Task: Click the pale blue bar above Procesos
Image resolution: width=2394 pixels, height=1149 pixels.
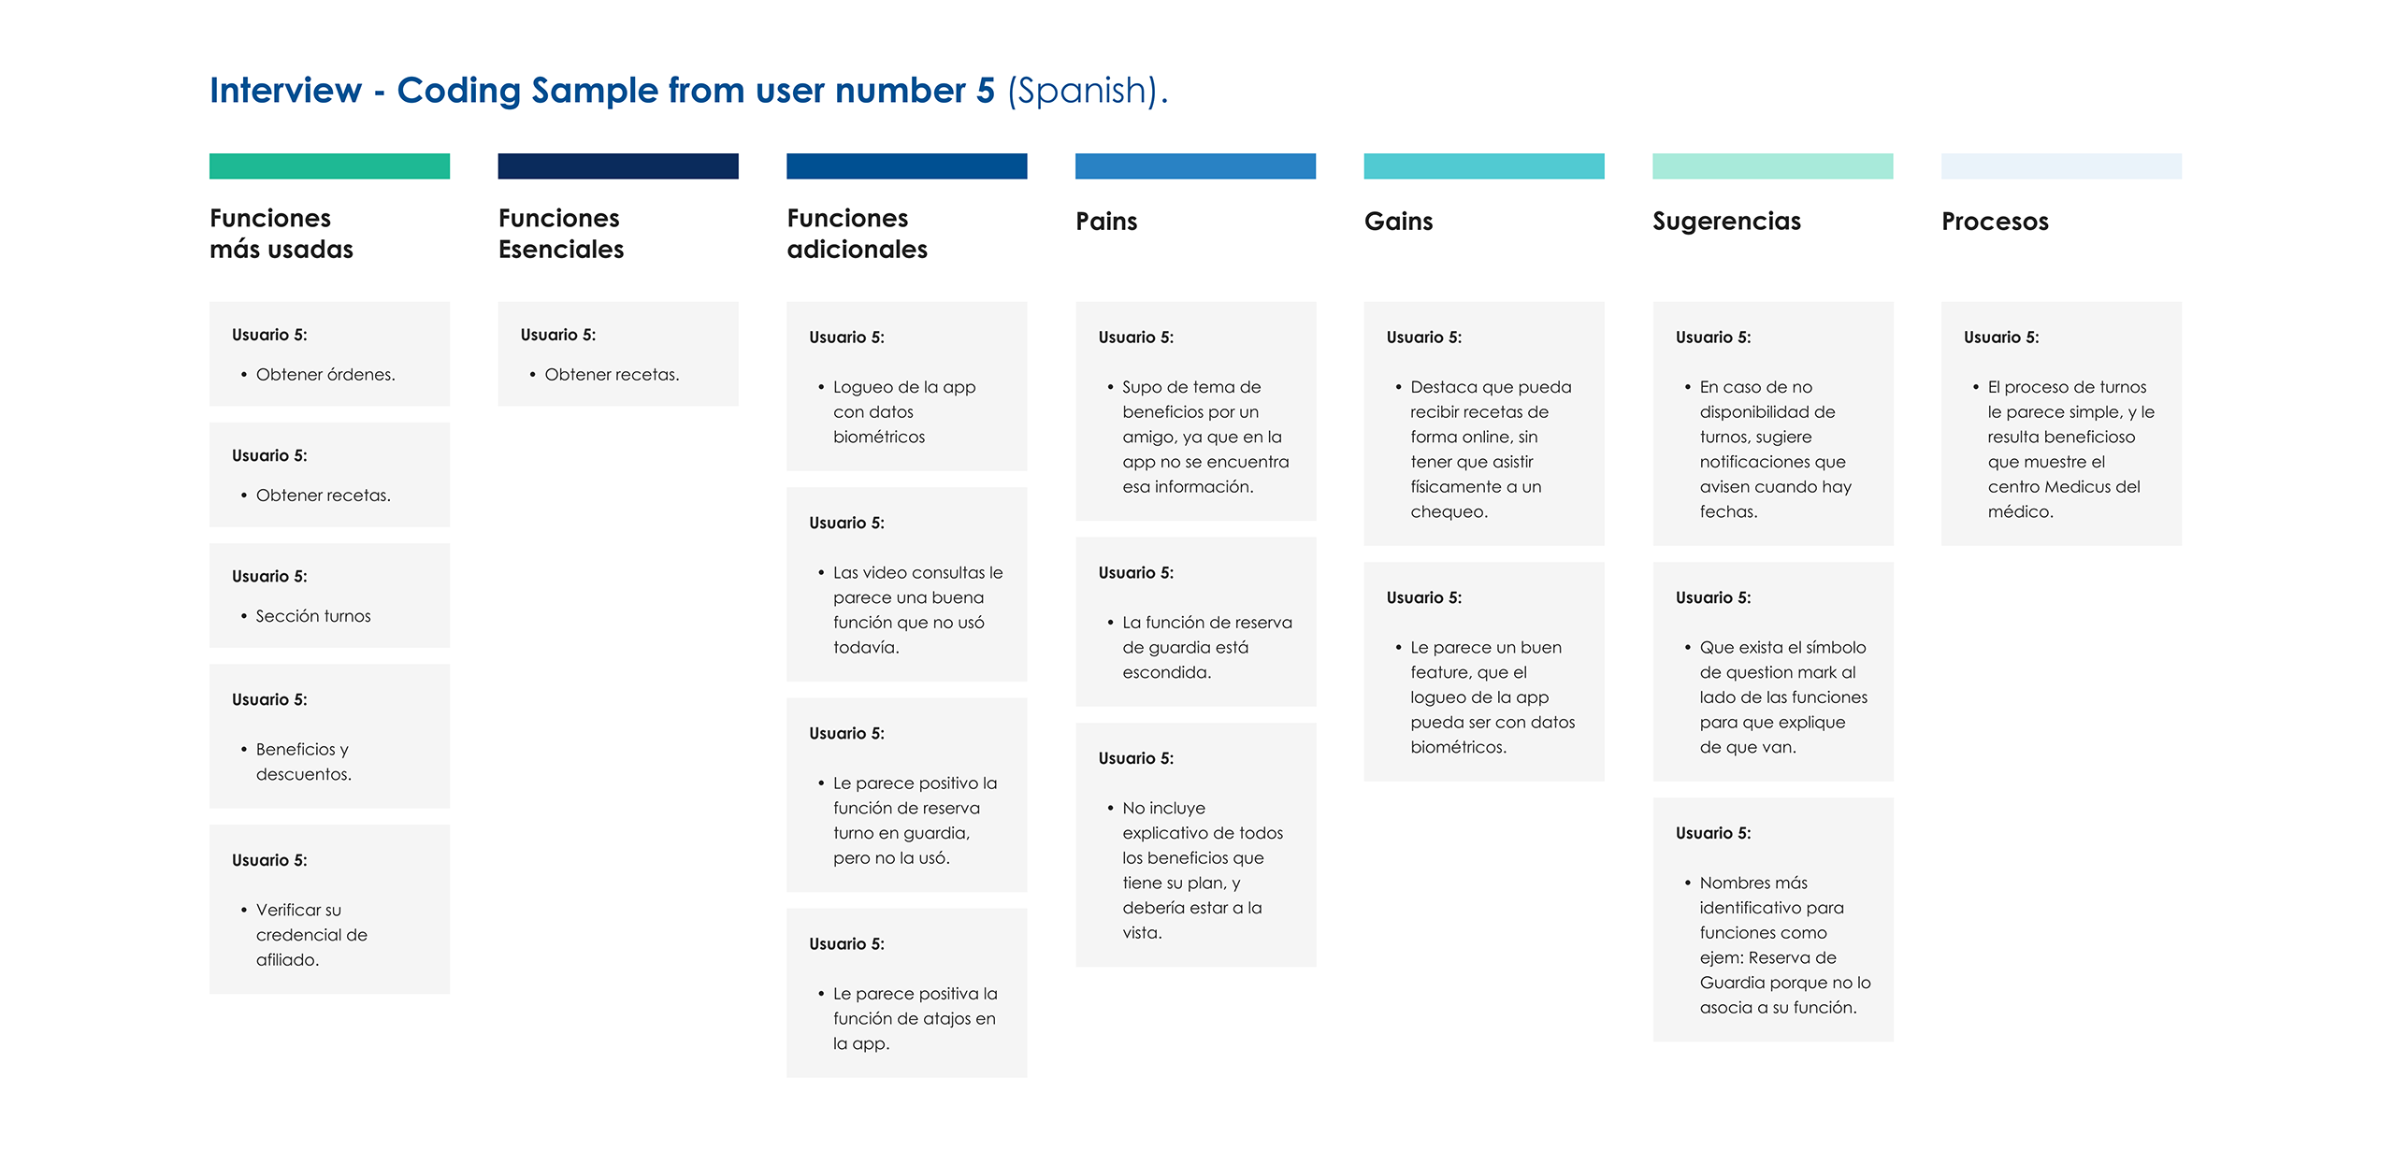Action: point(2061,166)
